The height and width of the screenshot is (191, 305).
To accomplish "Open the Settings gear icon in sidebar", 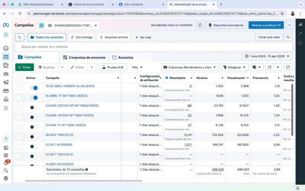I will tap(6, 155).
